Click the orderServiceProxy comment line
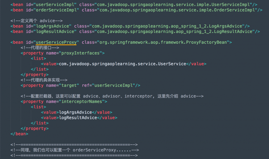Viewport: 269px width, 159px height. pos(75,150)
